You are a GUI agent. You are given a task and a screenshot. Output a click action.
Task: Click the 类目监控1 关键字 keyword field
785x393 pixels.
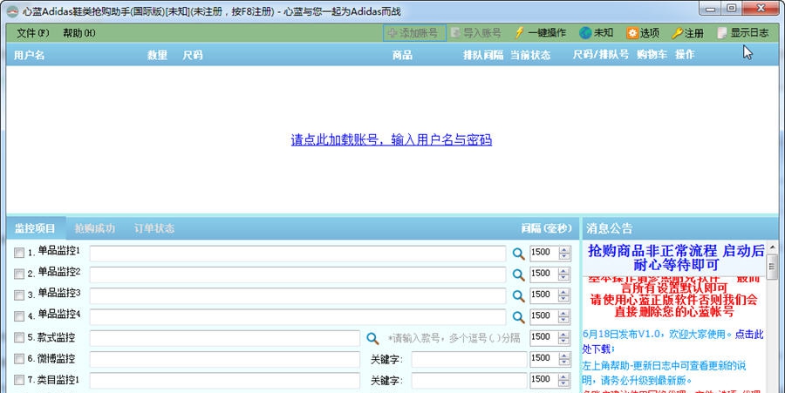click(469, 381)
